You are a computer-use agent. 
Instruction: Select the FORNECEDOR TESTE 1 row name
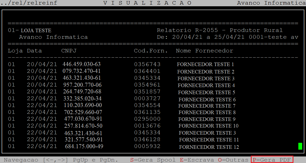(205, 65)
